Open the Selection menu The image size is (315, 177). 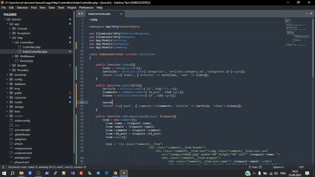[x=22, y=8]
